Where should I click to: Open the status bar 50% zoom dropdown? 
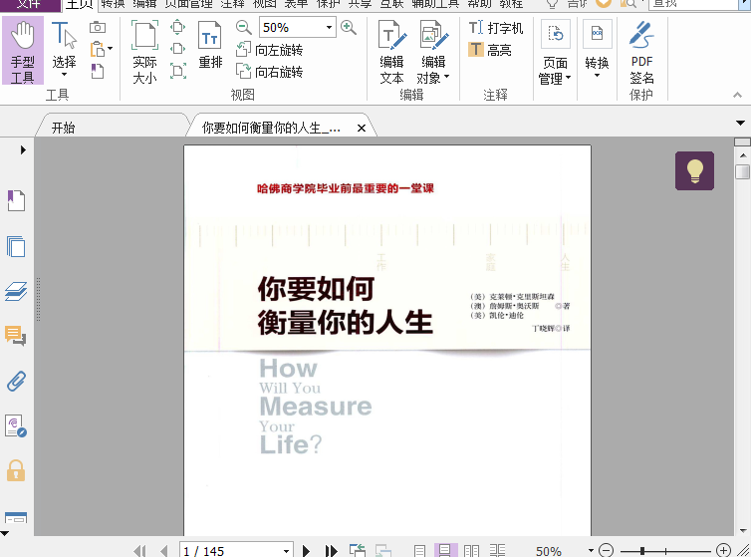click(x=591, y=551)
